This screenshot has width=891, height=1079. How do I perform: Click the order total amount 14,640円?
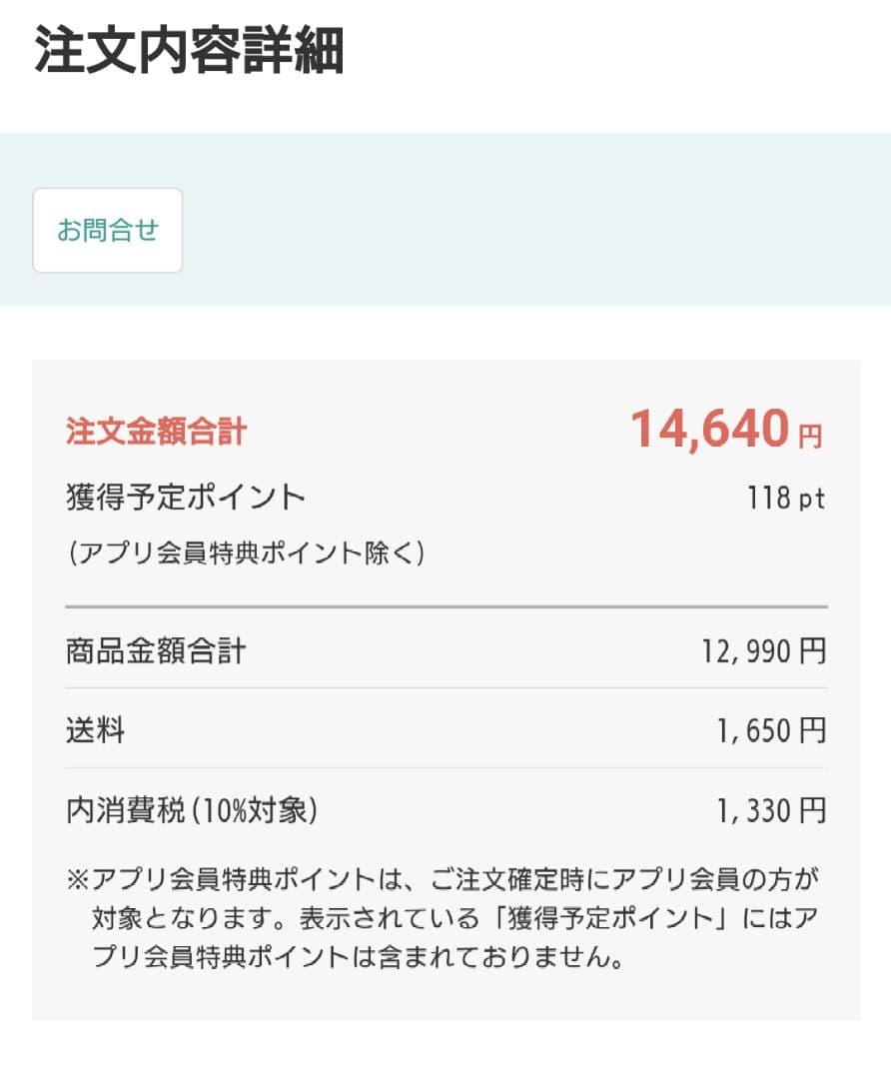click(709, 427)
